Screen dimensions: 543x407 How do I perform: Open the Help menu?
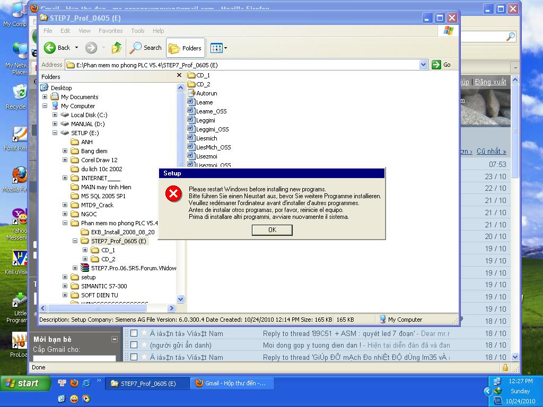158,31
